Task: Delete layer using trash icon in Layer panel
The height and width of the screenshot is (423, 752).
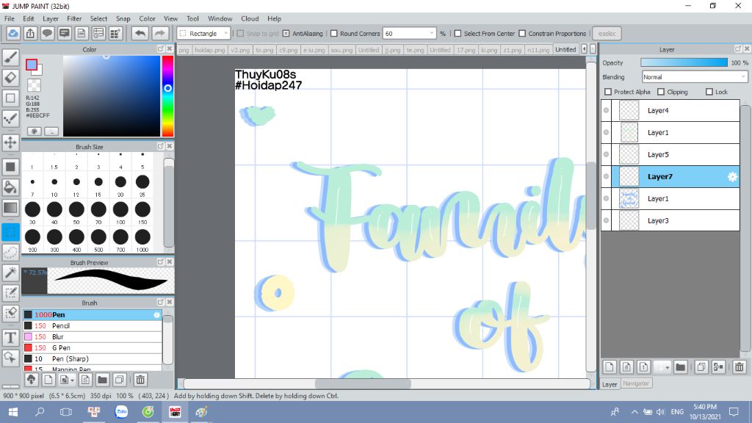Action: pyautogui.click(x=739, y=367)
